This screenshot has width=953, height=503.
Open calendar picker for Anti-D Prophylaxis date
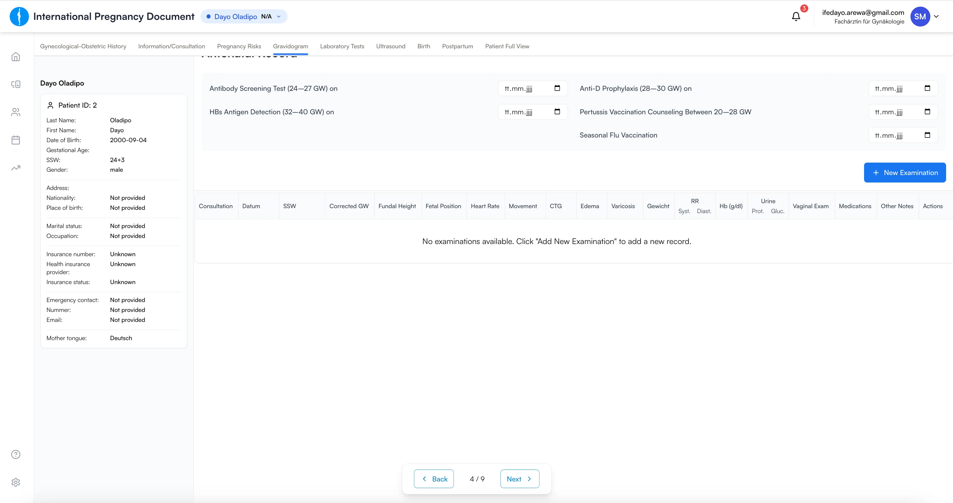tap(927, 88)
